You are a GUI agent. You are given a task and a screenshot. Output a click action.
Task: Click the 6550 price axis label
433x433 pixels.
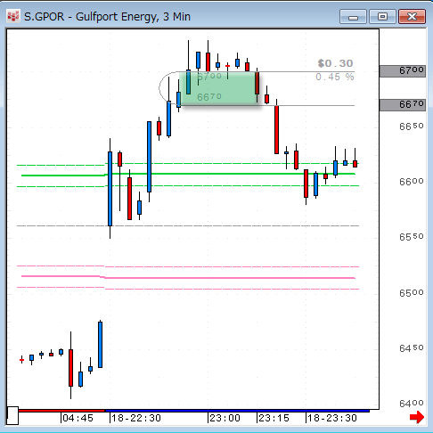pos(412,237)
